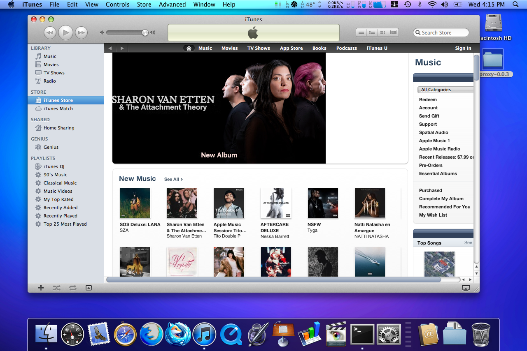Image resolution: width=527 pixels, height=351 pixels.
Task: Switch to album list view
Action: click(x=372, y=32)
